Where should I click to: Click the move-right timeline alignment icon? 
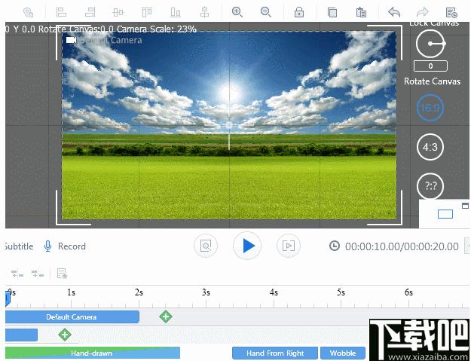(x=37, y=274)
